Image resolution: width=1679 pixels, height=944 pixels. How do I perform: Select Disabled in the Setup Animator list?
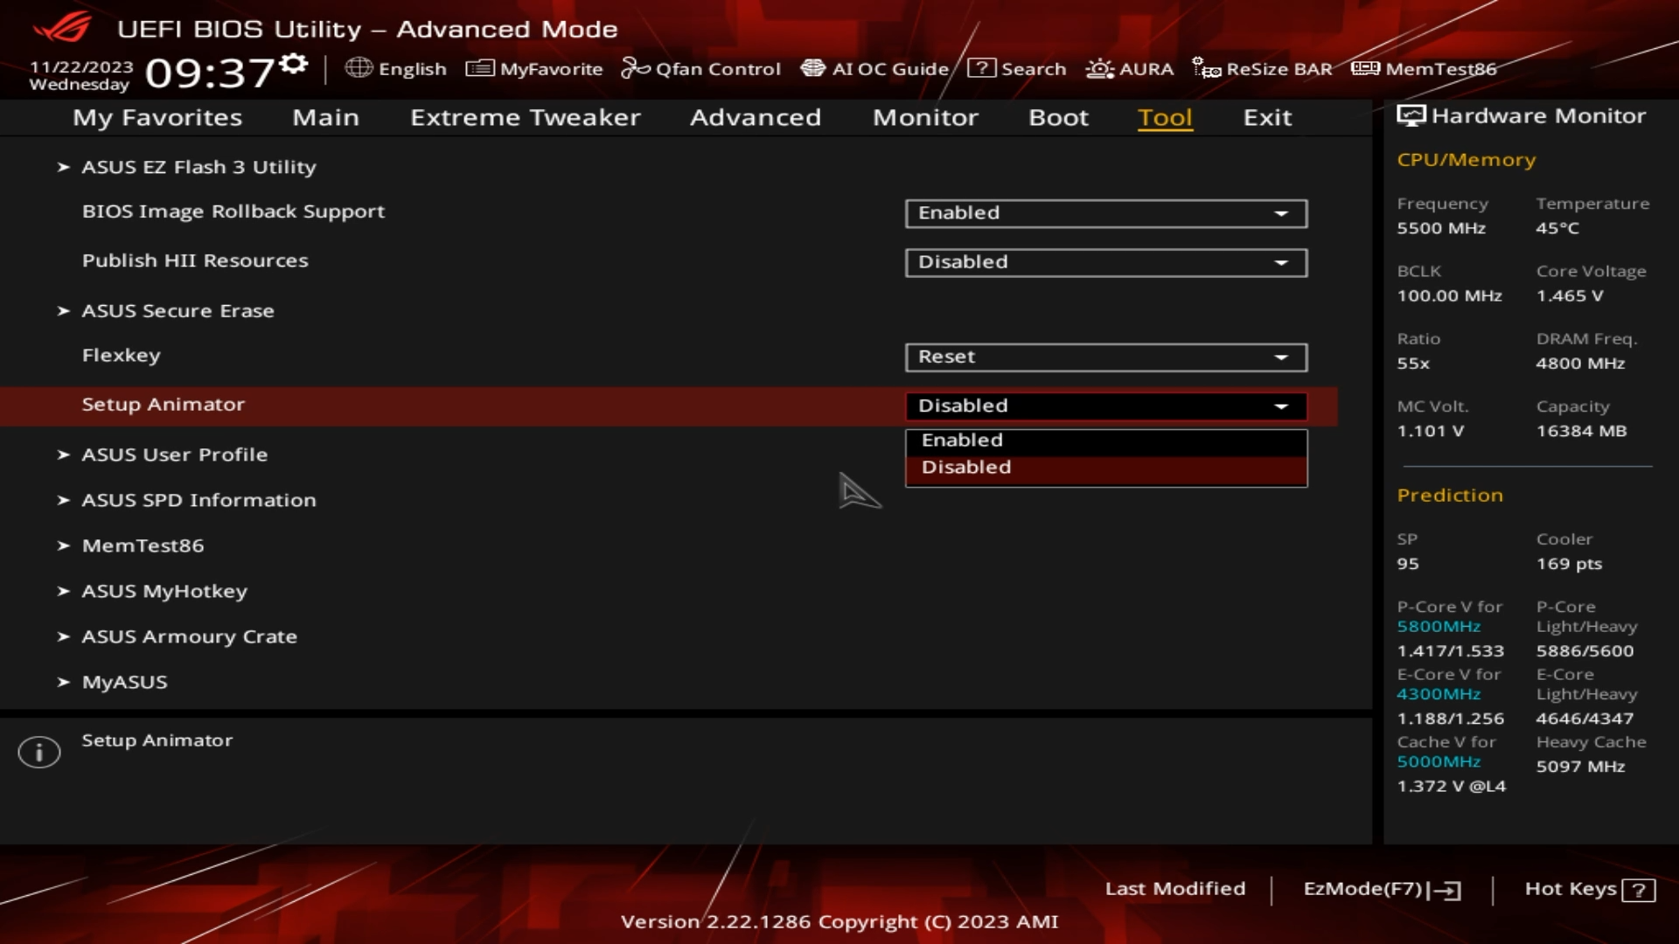coord(1105,468)
